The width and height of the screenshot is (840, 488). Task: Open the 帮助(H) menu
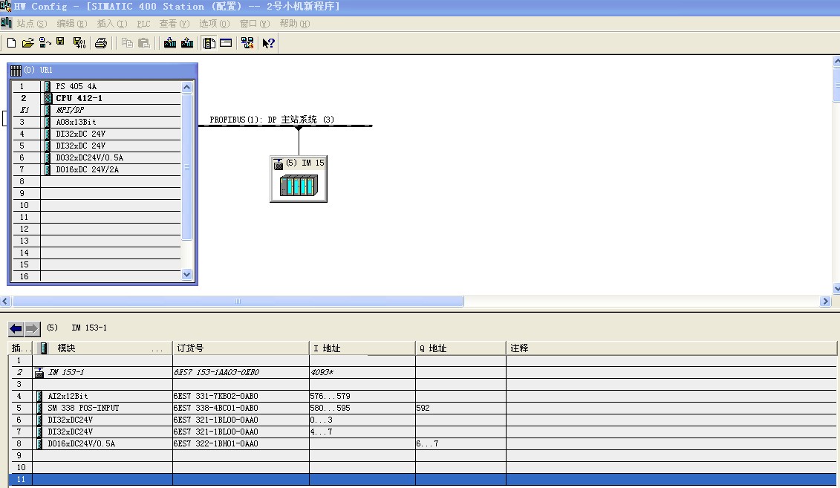[295, 24]
